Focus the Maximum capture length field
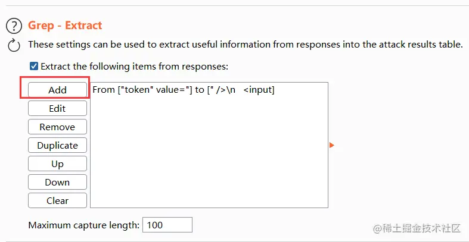469x242 pixels. (x=167, y=225)
